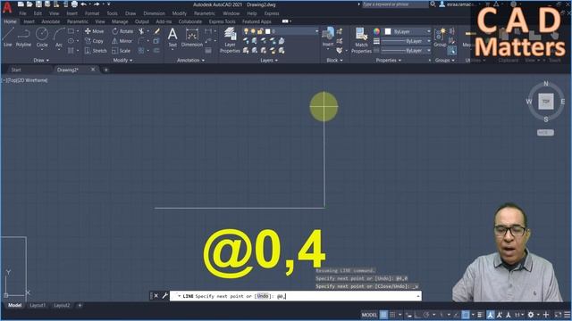Toggle MODEL space button in status bar
Screen dimensions: 572x321
tap(369, 315)
